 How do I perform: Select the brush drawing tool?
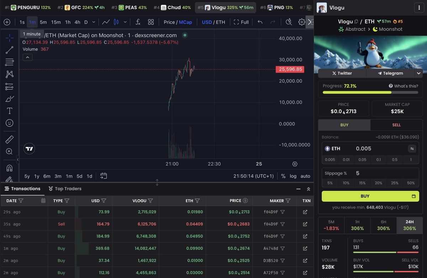(x=10, y=99)
